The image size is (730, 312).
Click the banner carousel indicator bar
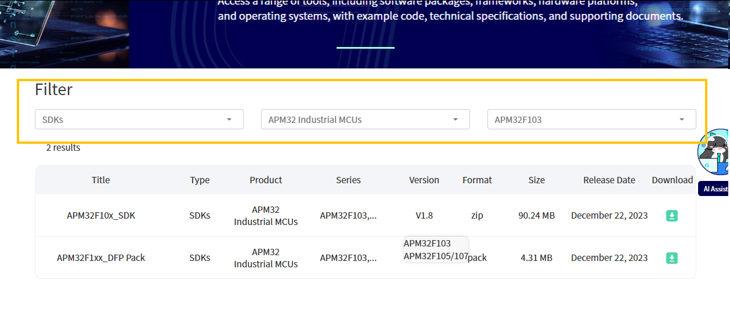click(365, 48)
